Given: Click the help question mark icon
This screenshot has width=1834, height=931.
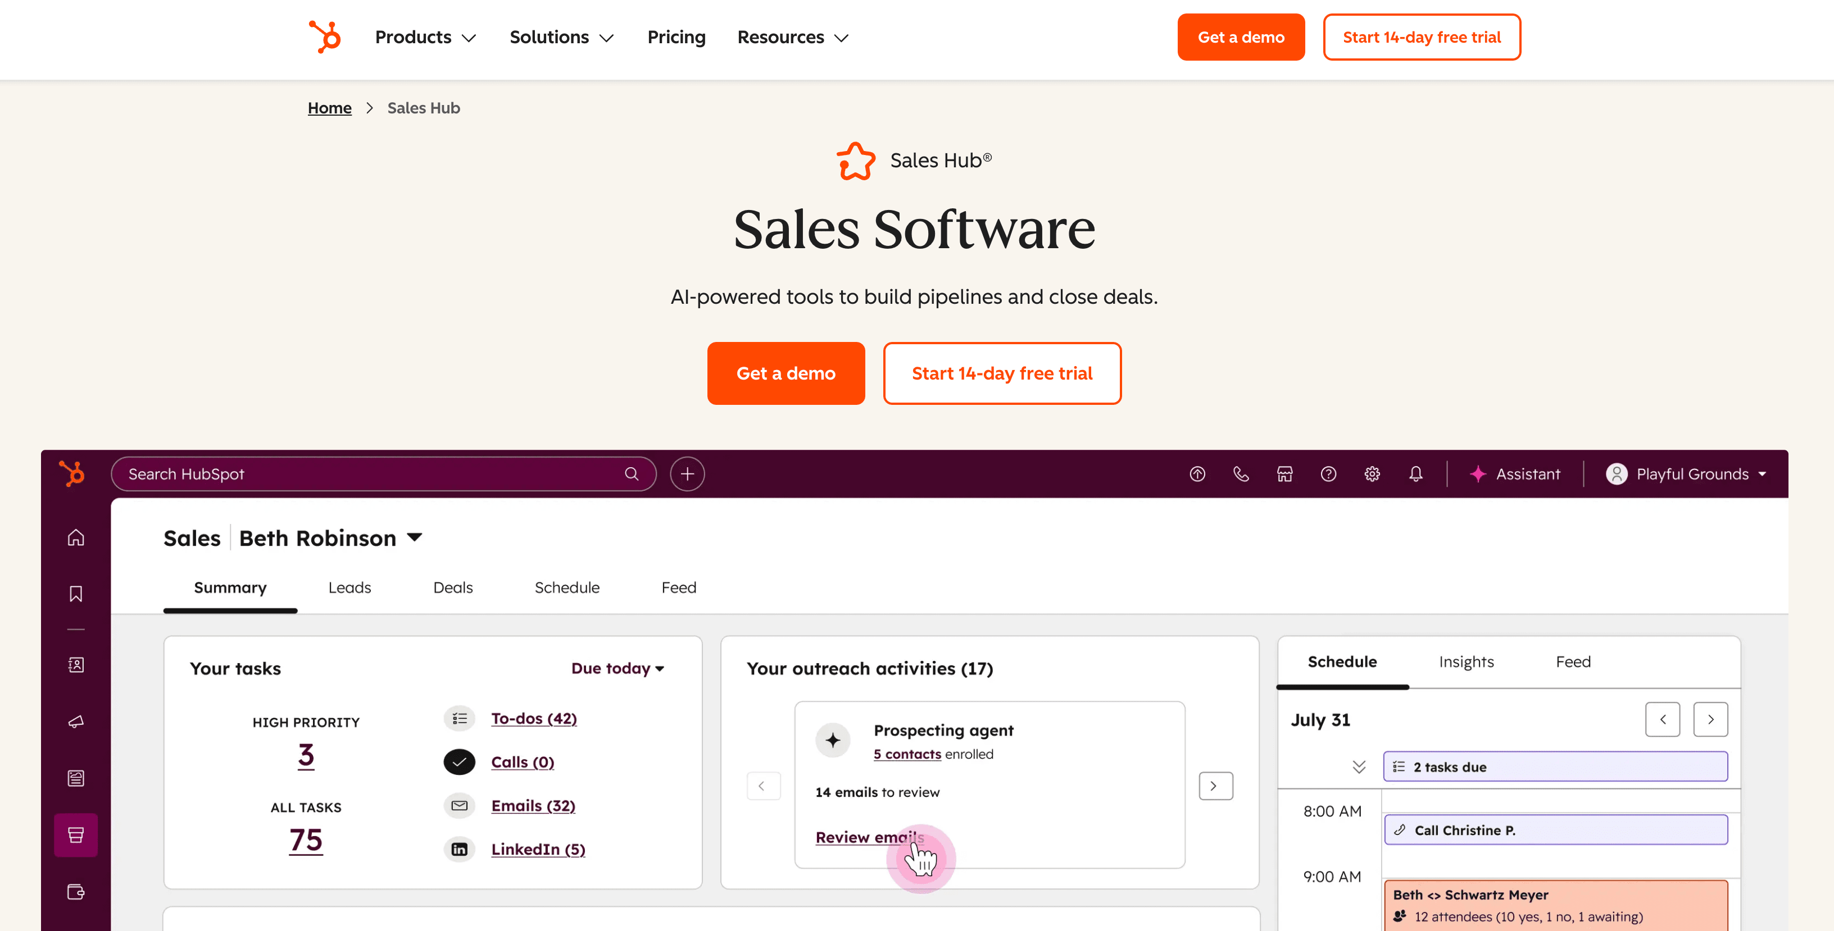Looking at the screenshot, I should point(1328,474).
